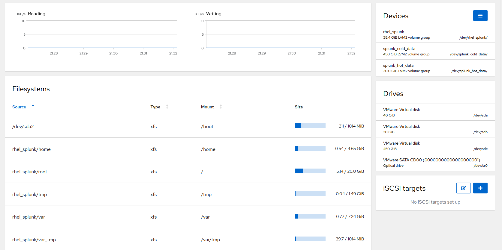The image size is (502, 250).
Task: Click the /var usage bar
Action: point(310,216)
